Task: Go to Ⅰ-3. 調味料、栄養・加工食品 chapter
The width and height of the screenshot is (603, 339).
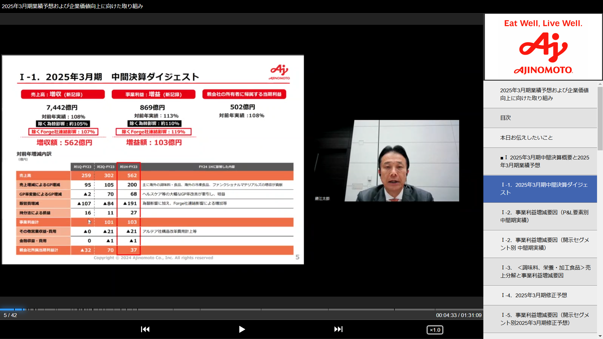Action: (540, 272)
